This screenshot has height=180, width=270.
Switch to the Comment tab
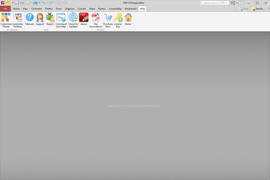[x=36, y=9]
